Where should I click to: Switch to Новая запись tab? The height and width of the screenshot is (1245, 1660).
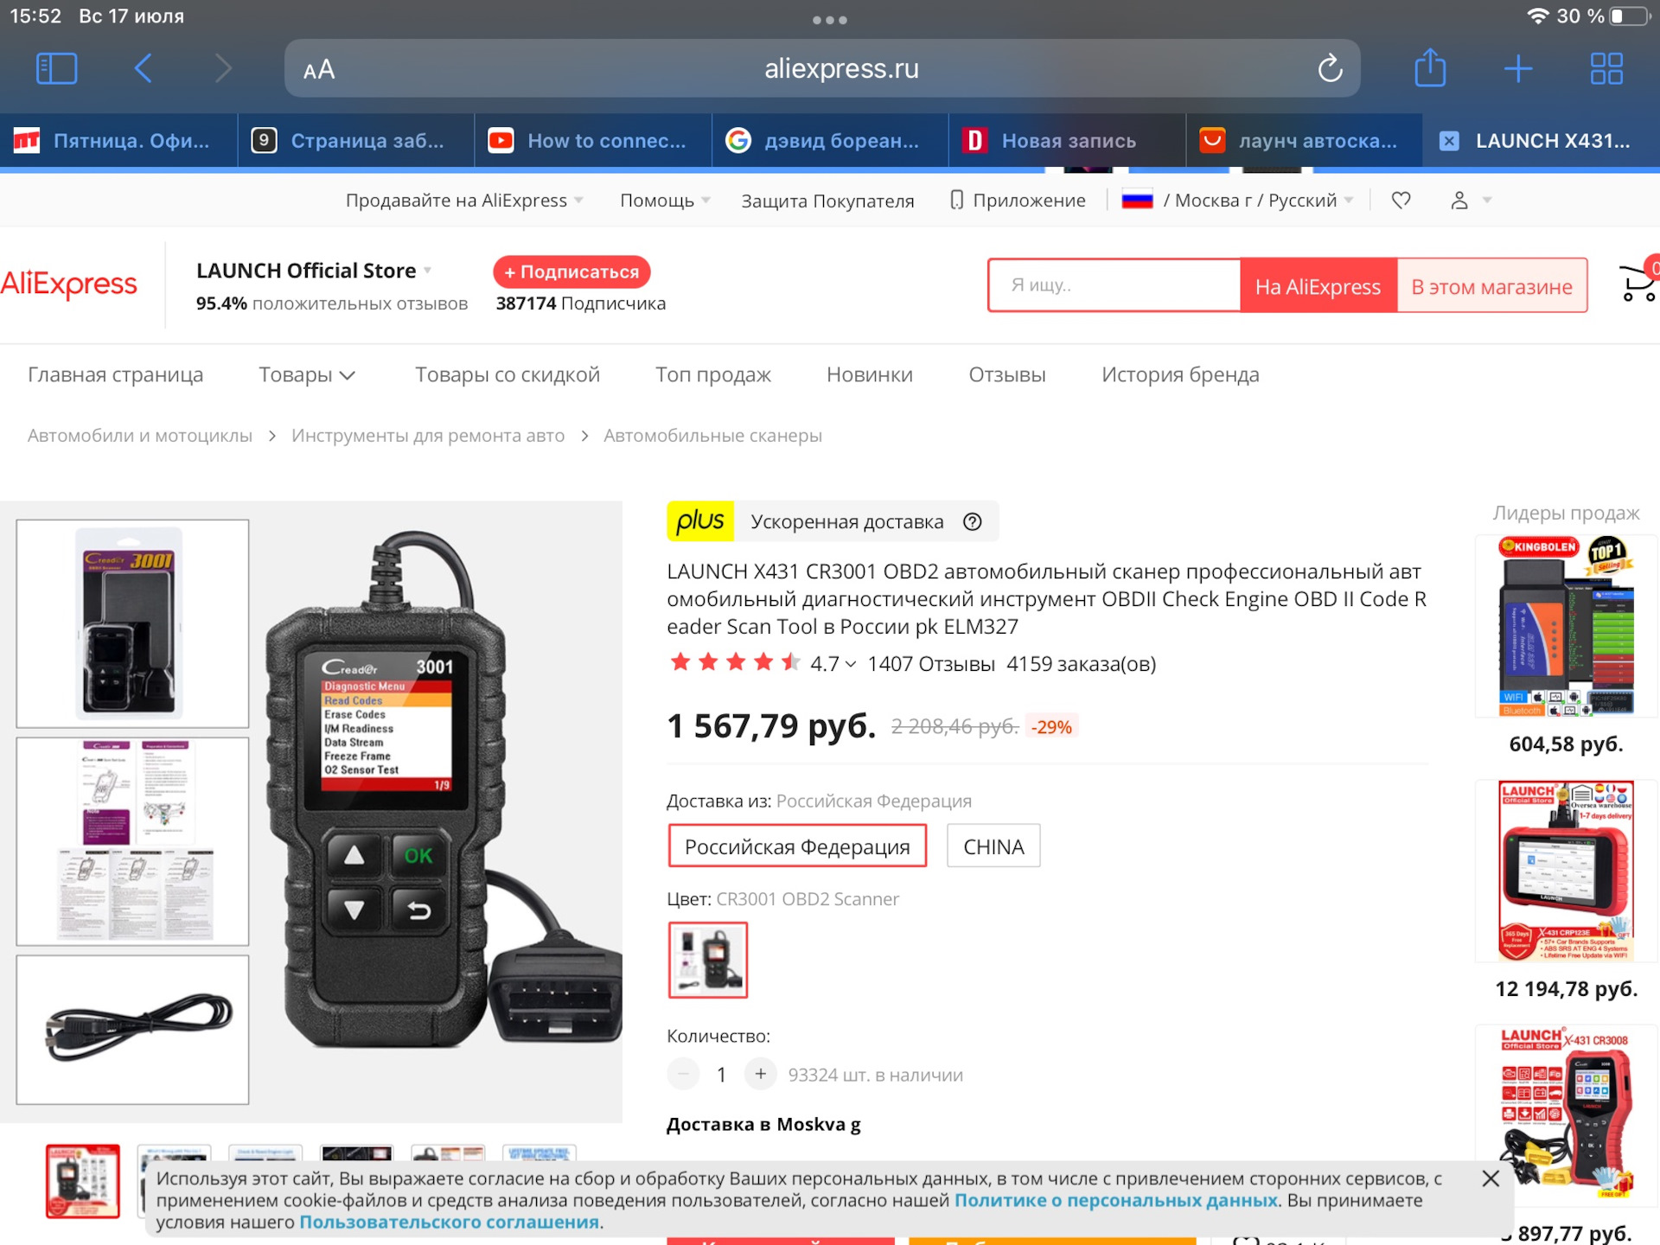coord(1068,141)
